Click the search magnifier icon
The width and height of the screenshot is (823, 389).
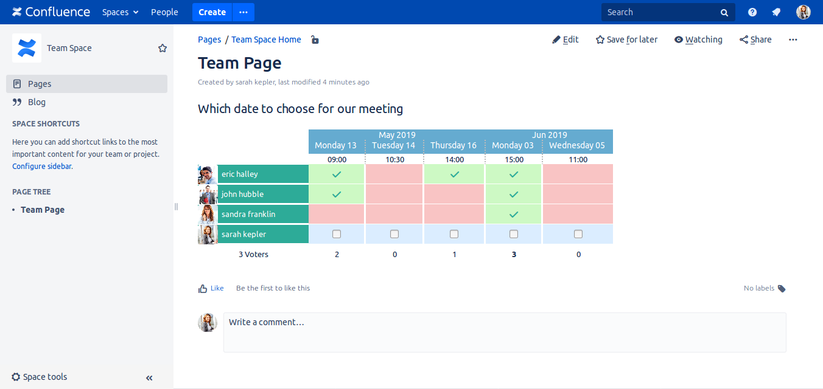[724, 12]
